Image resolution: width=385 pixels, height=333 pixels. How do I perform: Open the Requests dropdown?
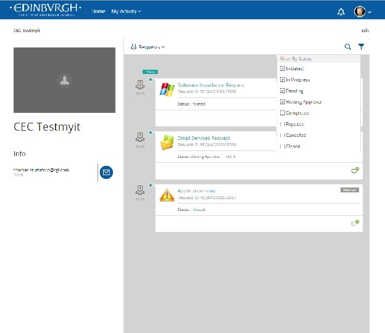pos(148,47)
